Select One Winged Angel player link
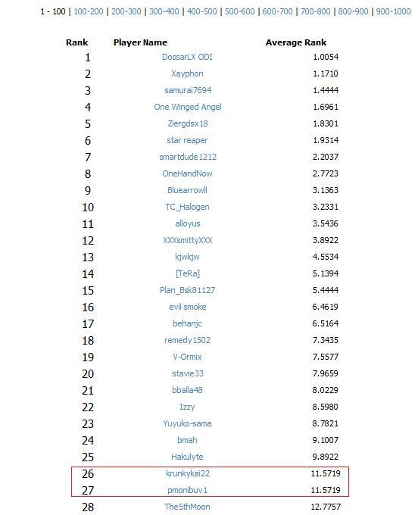The width and height of the screenshot is (418, 515). [188, 107]
